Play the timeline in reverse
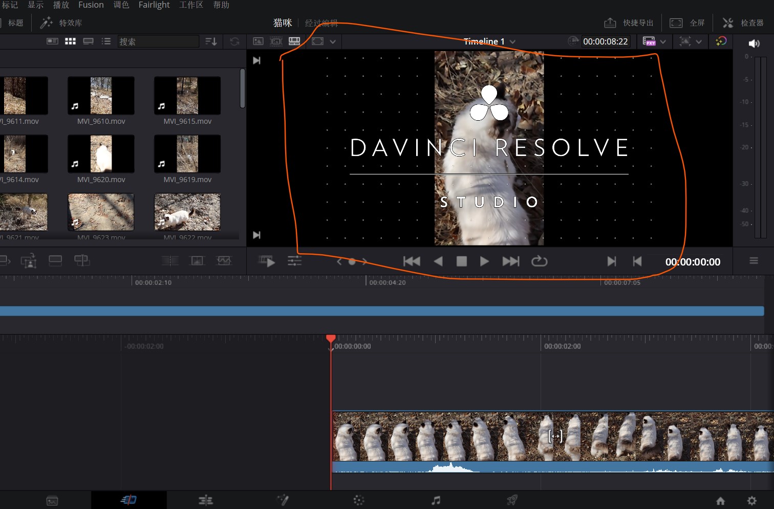 438,261
